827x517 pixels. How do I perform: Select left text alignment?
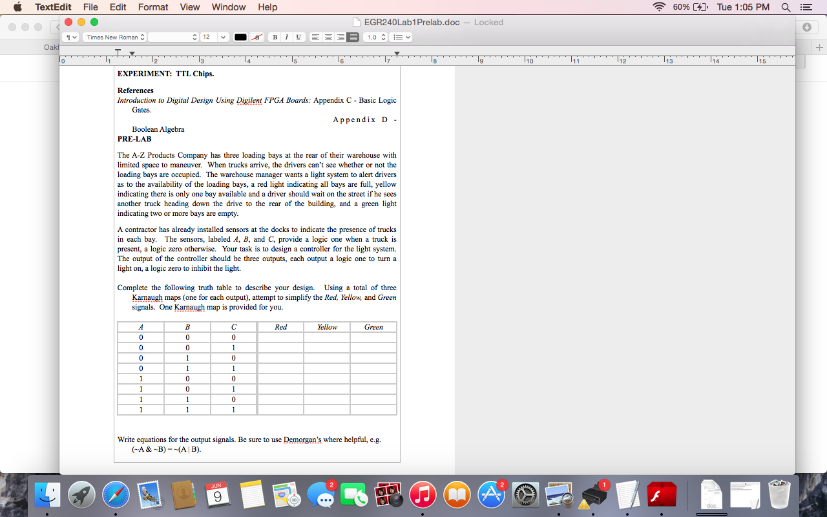point(315,37)
